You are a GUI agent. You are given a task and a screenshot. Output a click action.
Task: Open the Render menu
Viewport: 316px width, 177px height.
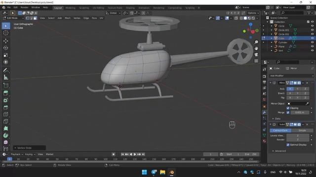click(24, 7)
